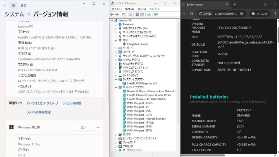Select WAN Miniport (Network Monitor)
The height and width of the screenshot is (157, 279).
coord(147,119)
